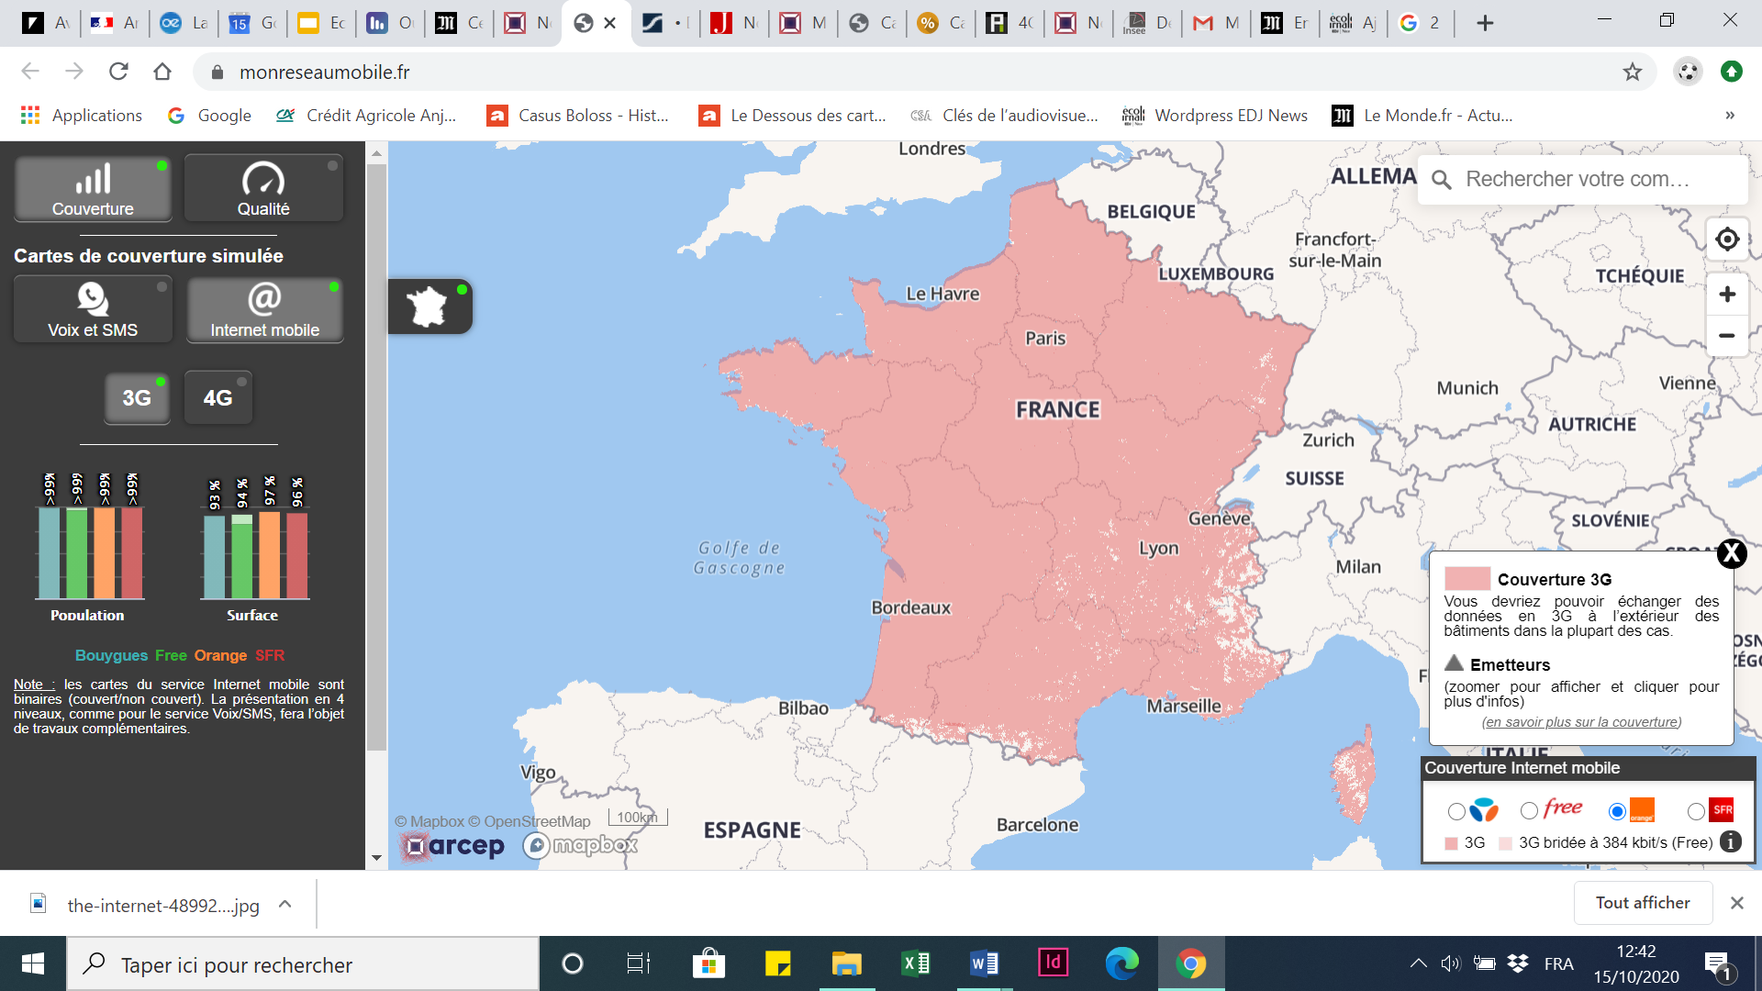Click the France metropolitan territory icon
The image size is (1762, 991).
click(x=429, y=306)
